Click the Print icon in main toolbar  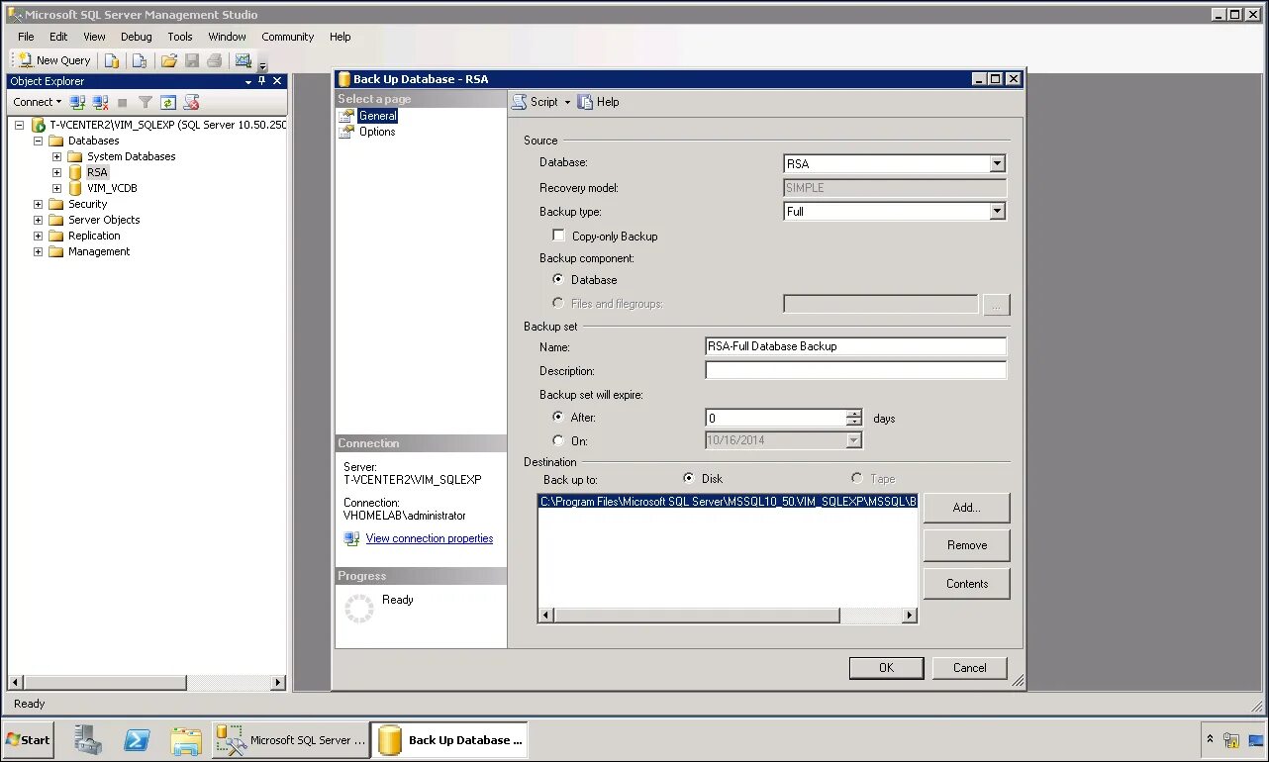214,60
